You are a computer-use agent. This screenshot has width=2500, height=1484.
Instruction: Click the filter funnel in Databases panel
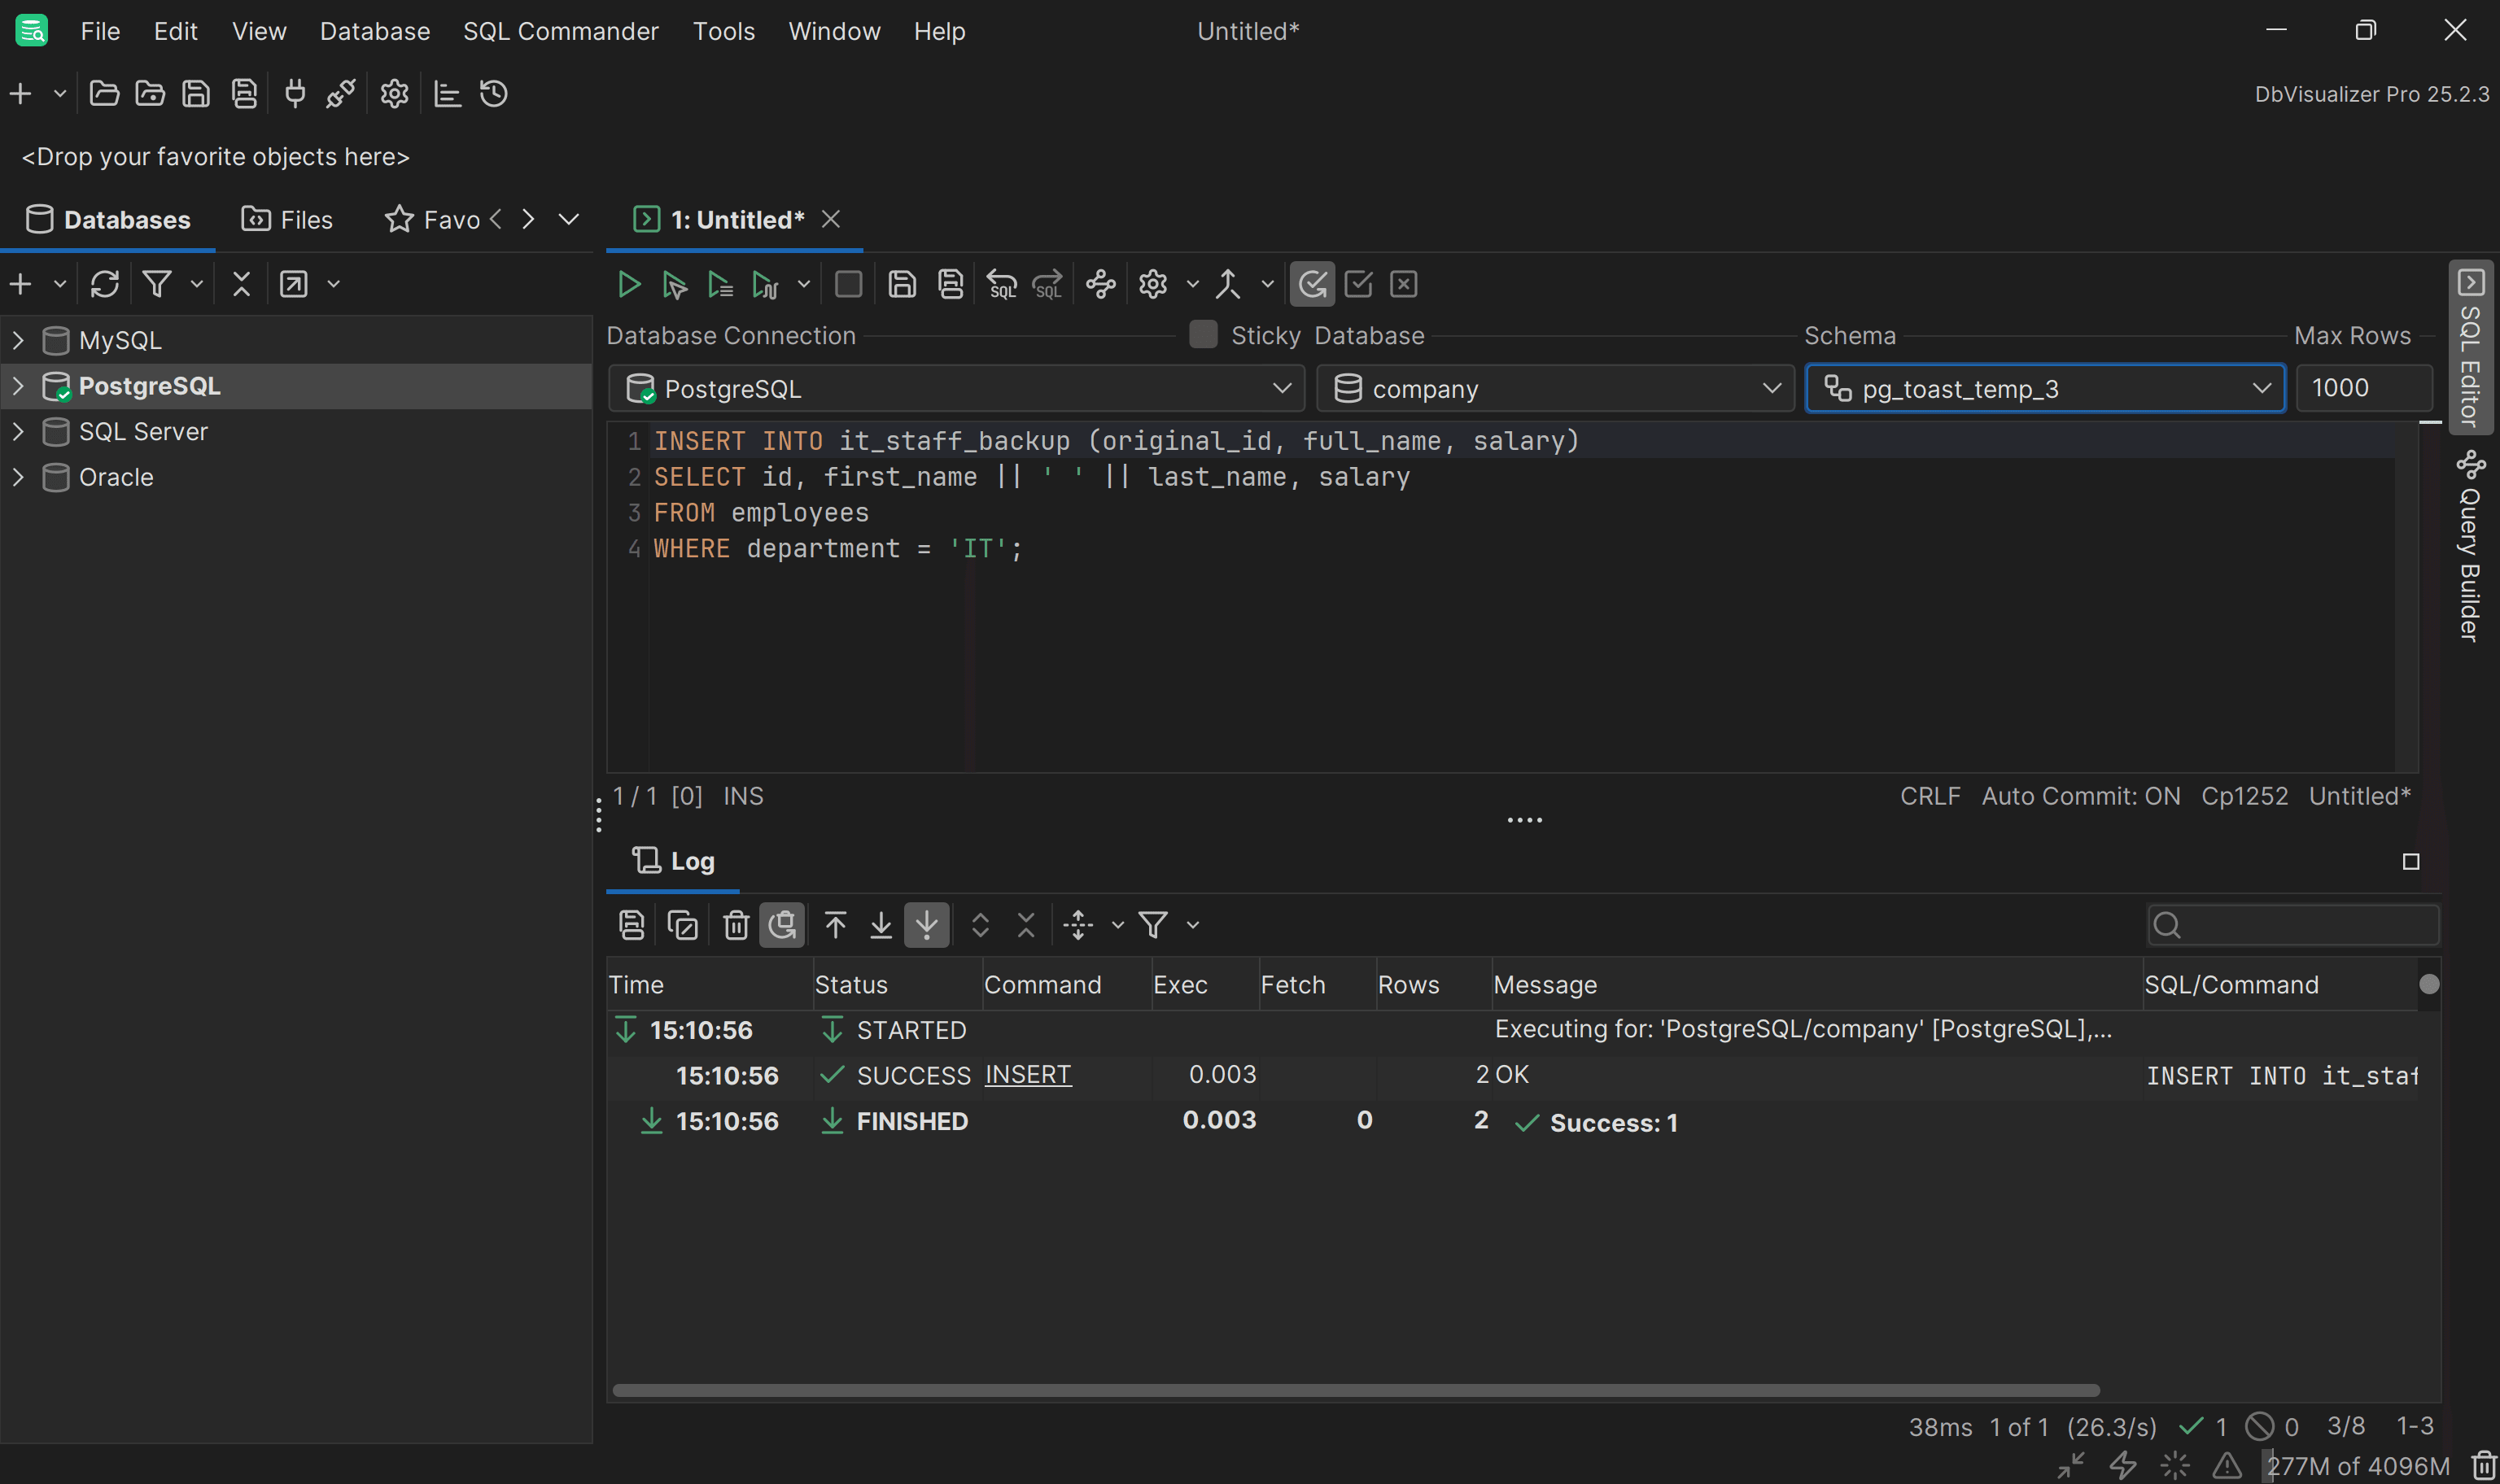tap(157, 285)
